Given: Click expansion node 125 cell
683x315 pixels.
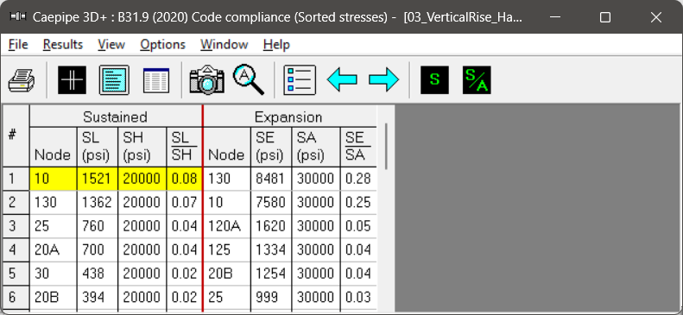Looking at the screenshot, I should point(227,249).
